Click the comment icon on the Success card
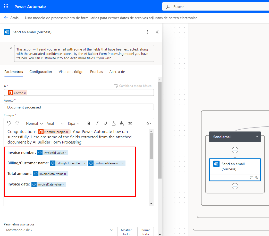Screen dimensions: 269x236 pyautogui.click(x=251, y=178)
